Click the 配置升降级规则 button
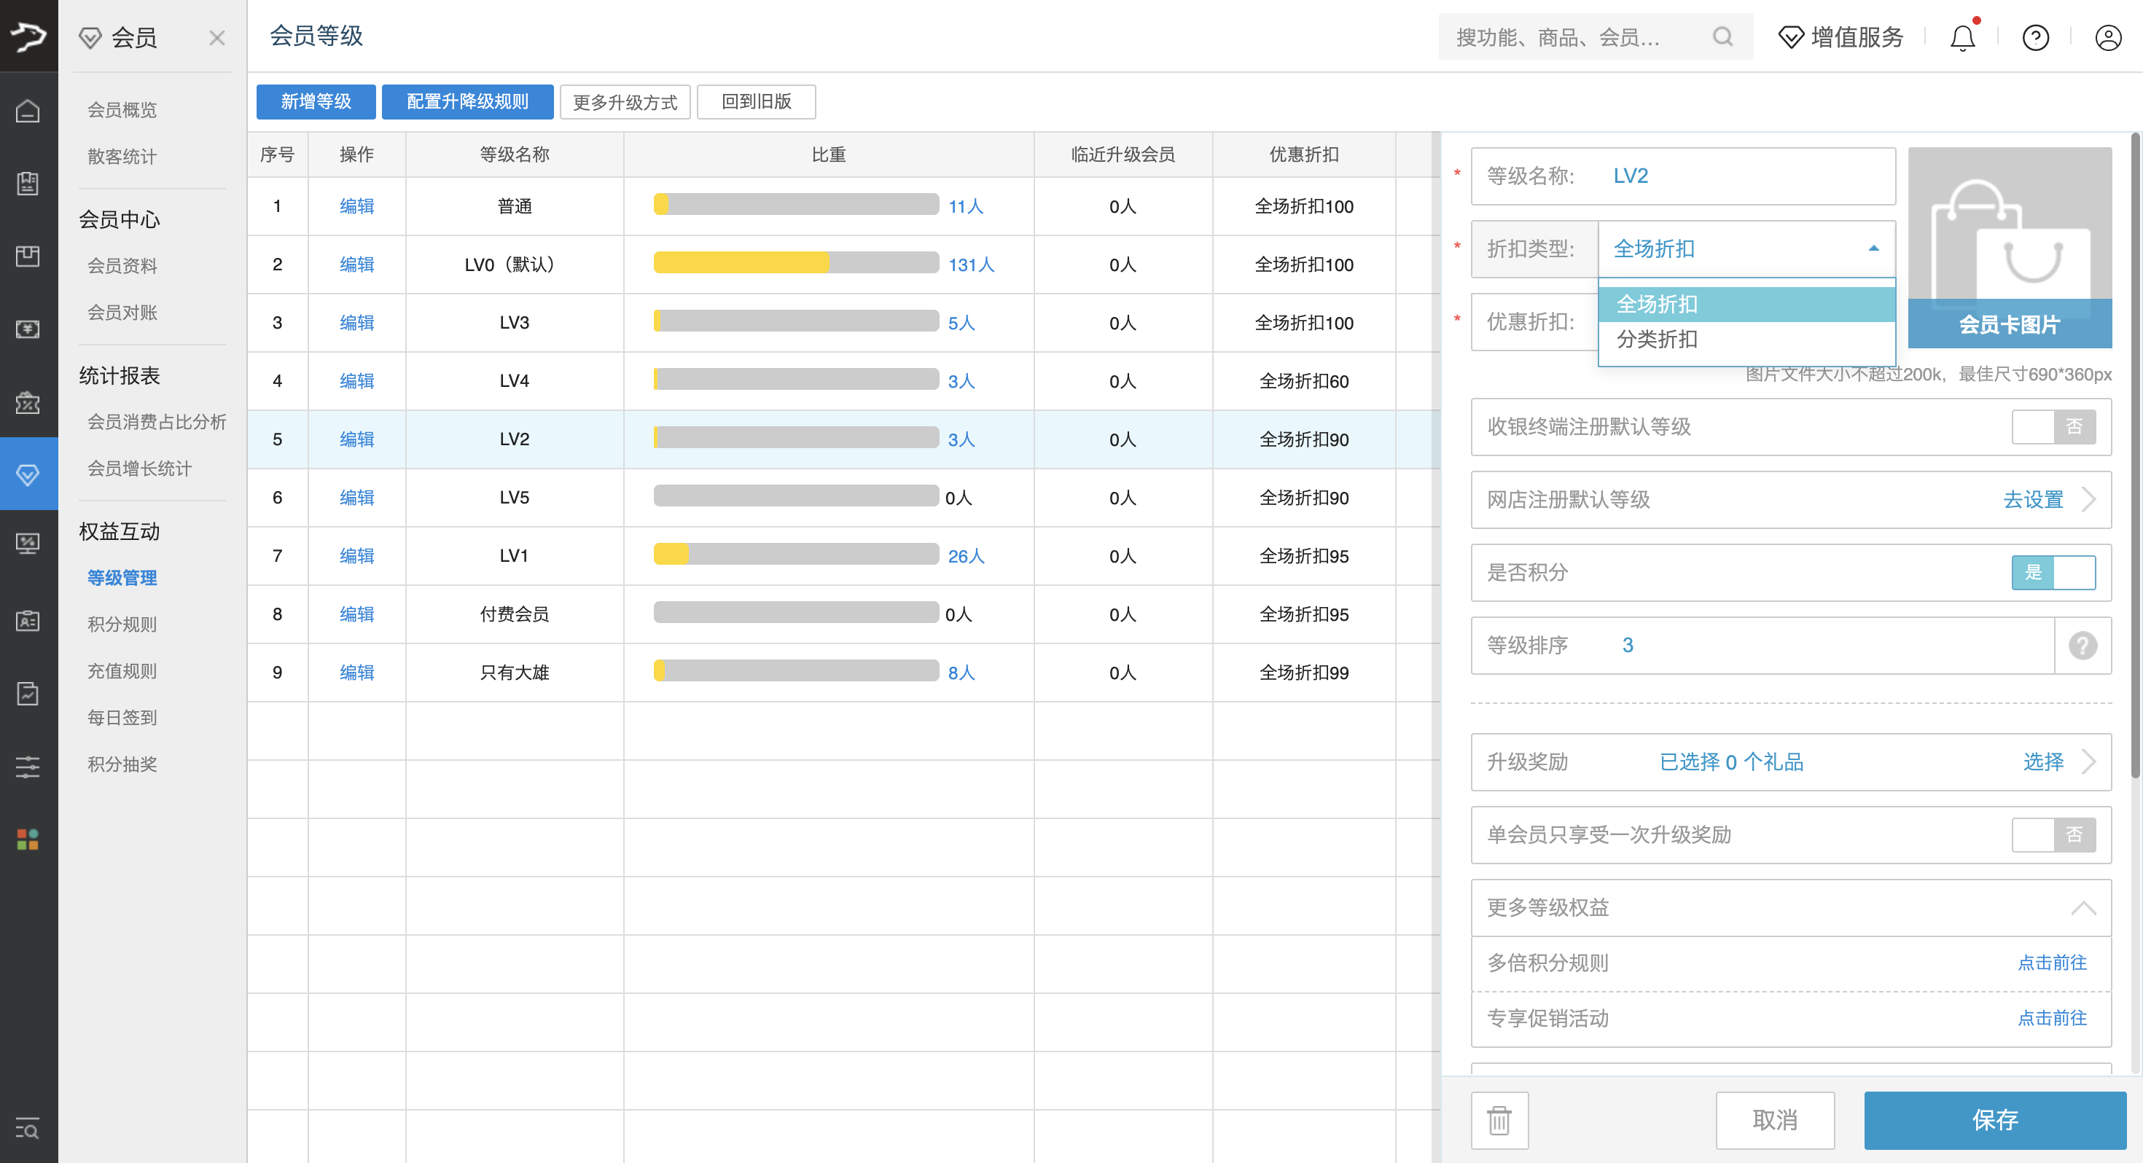Viewport: 2143px width, 1163px height. (467, 101)
